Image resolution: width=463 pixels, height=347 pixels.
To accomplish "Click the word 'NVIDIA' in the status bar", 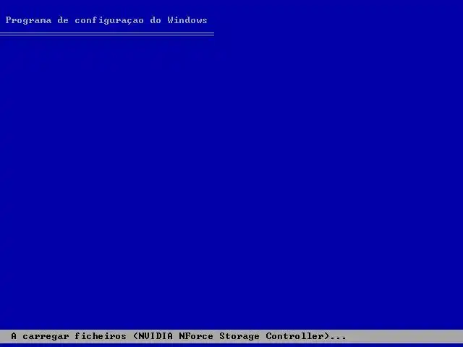I will coord(156,335).
